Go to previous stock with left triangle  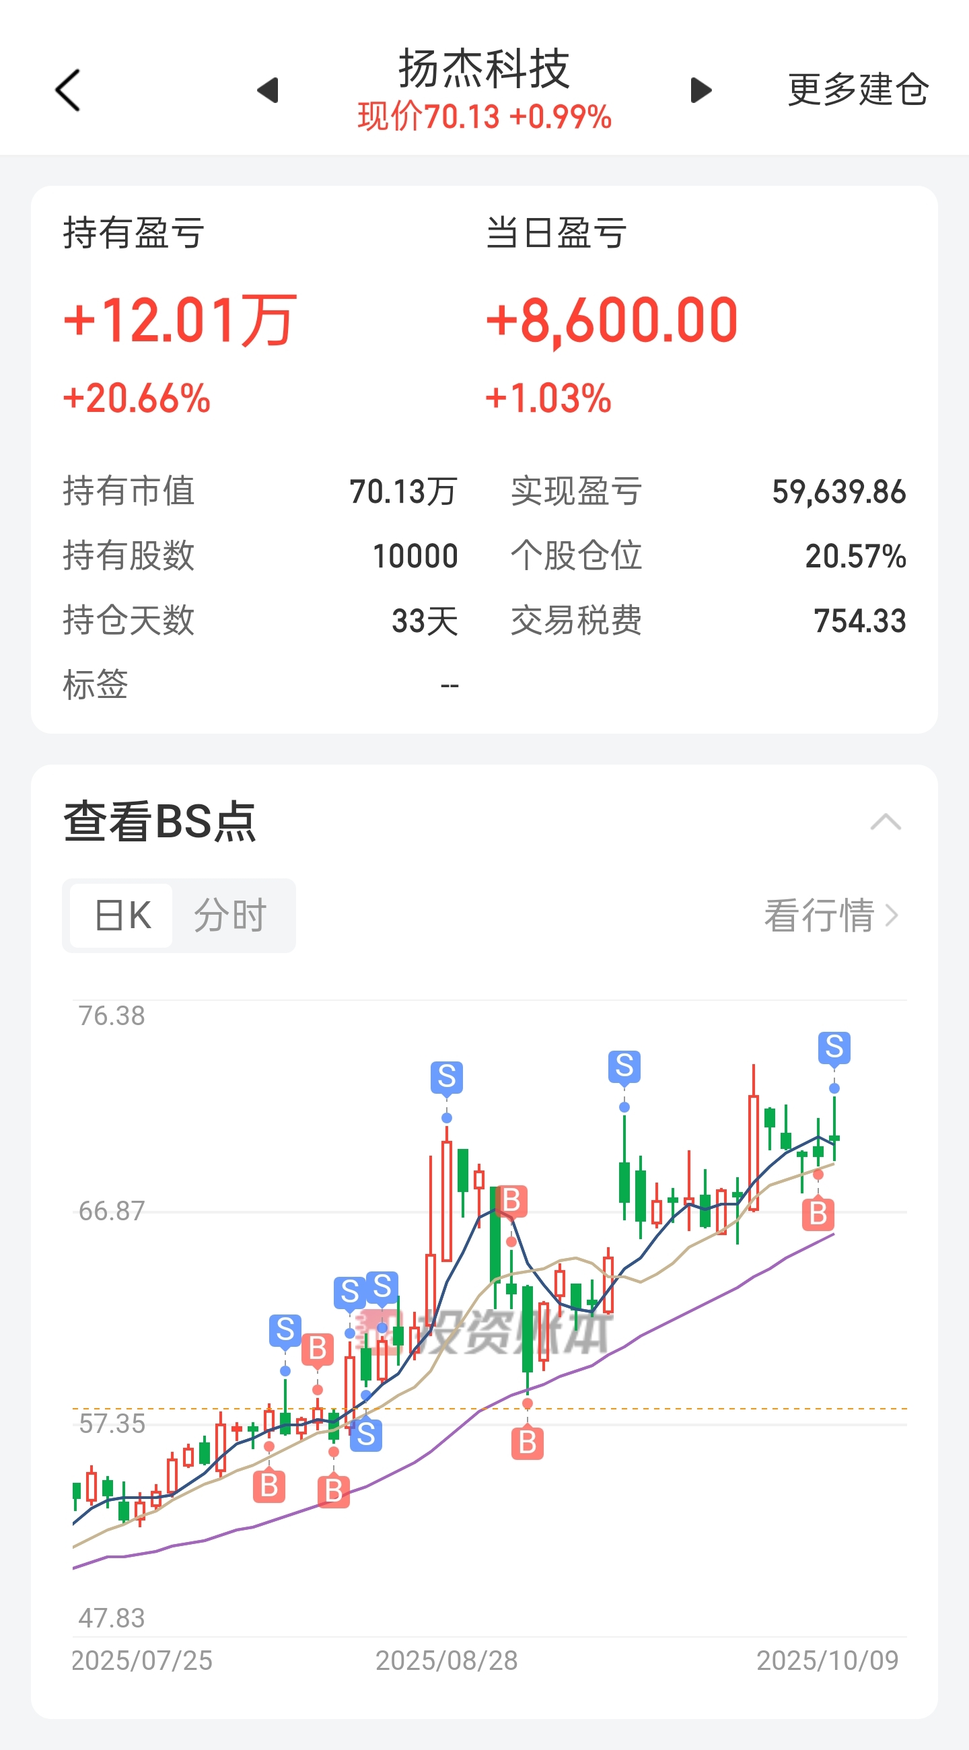268,90
